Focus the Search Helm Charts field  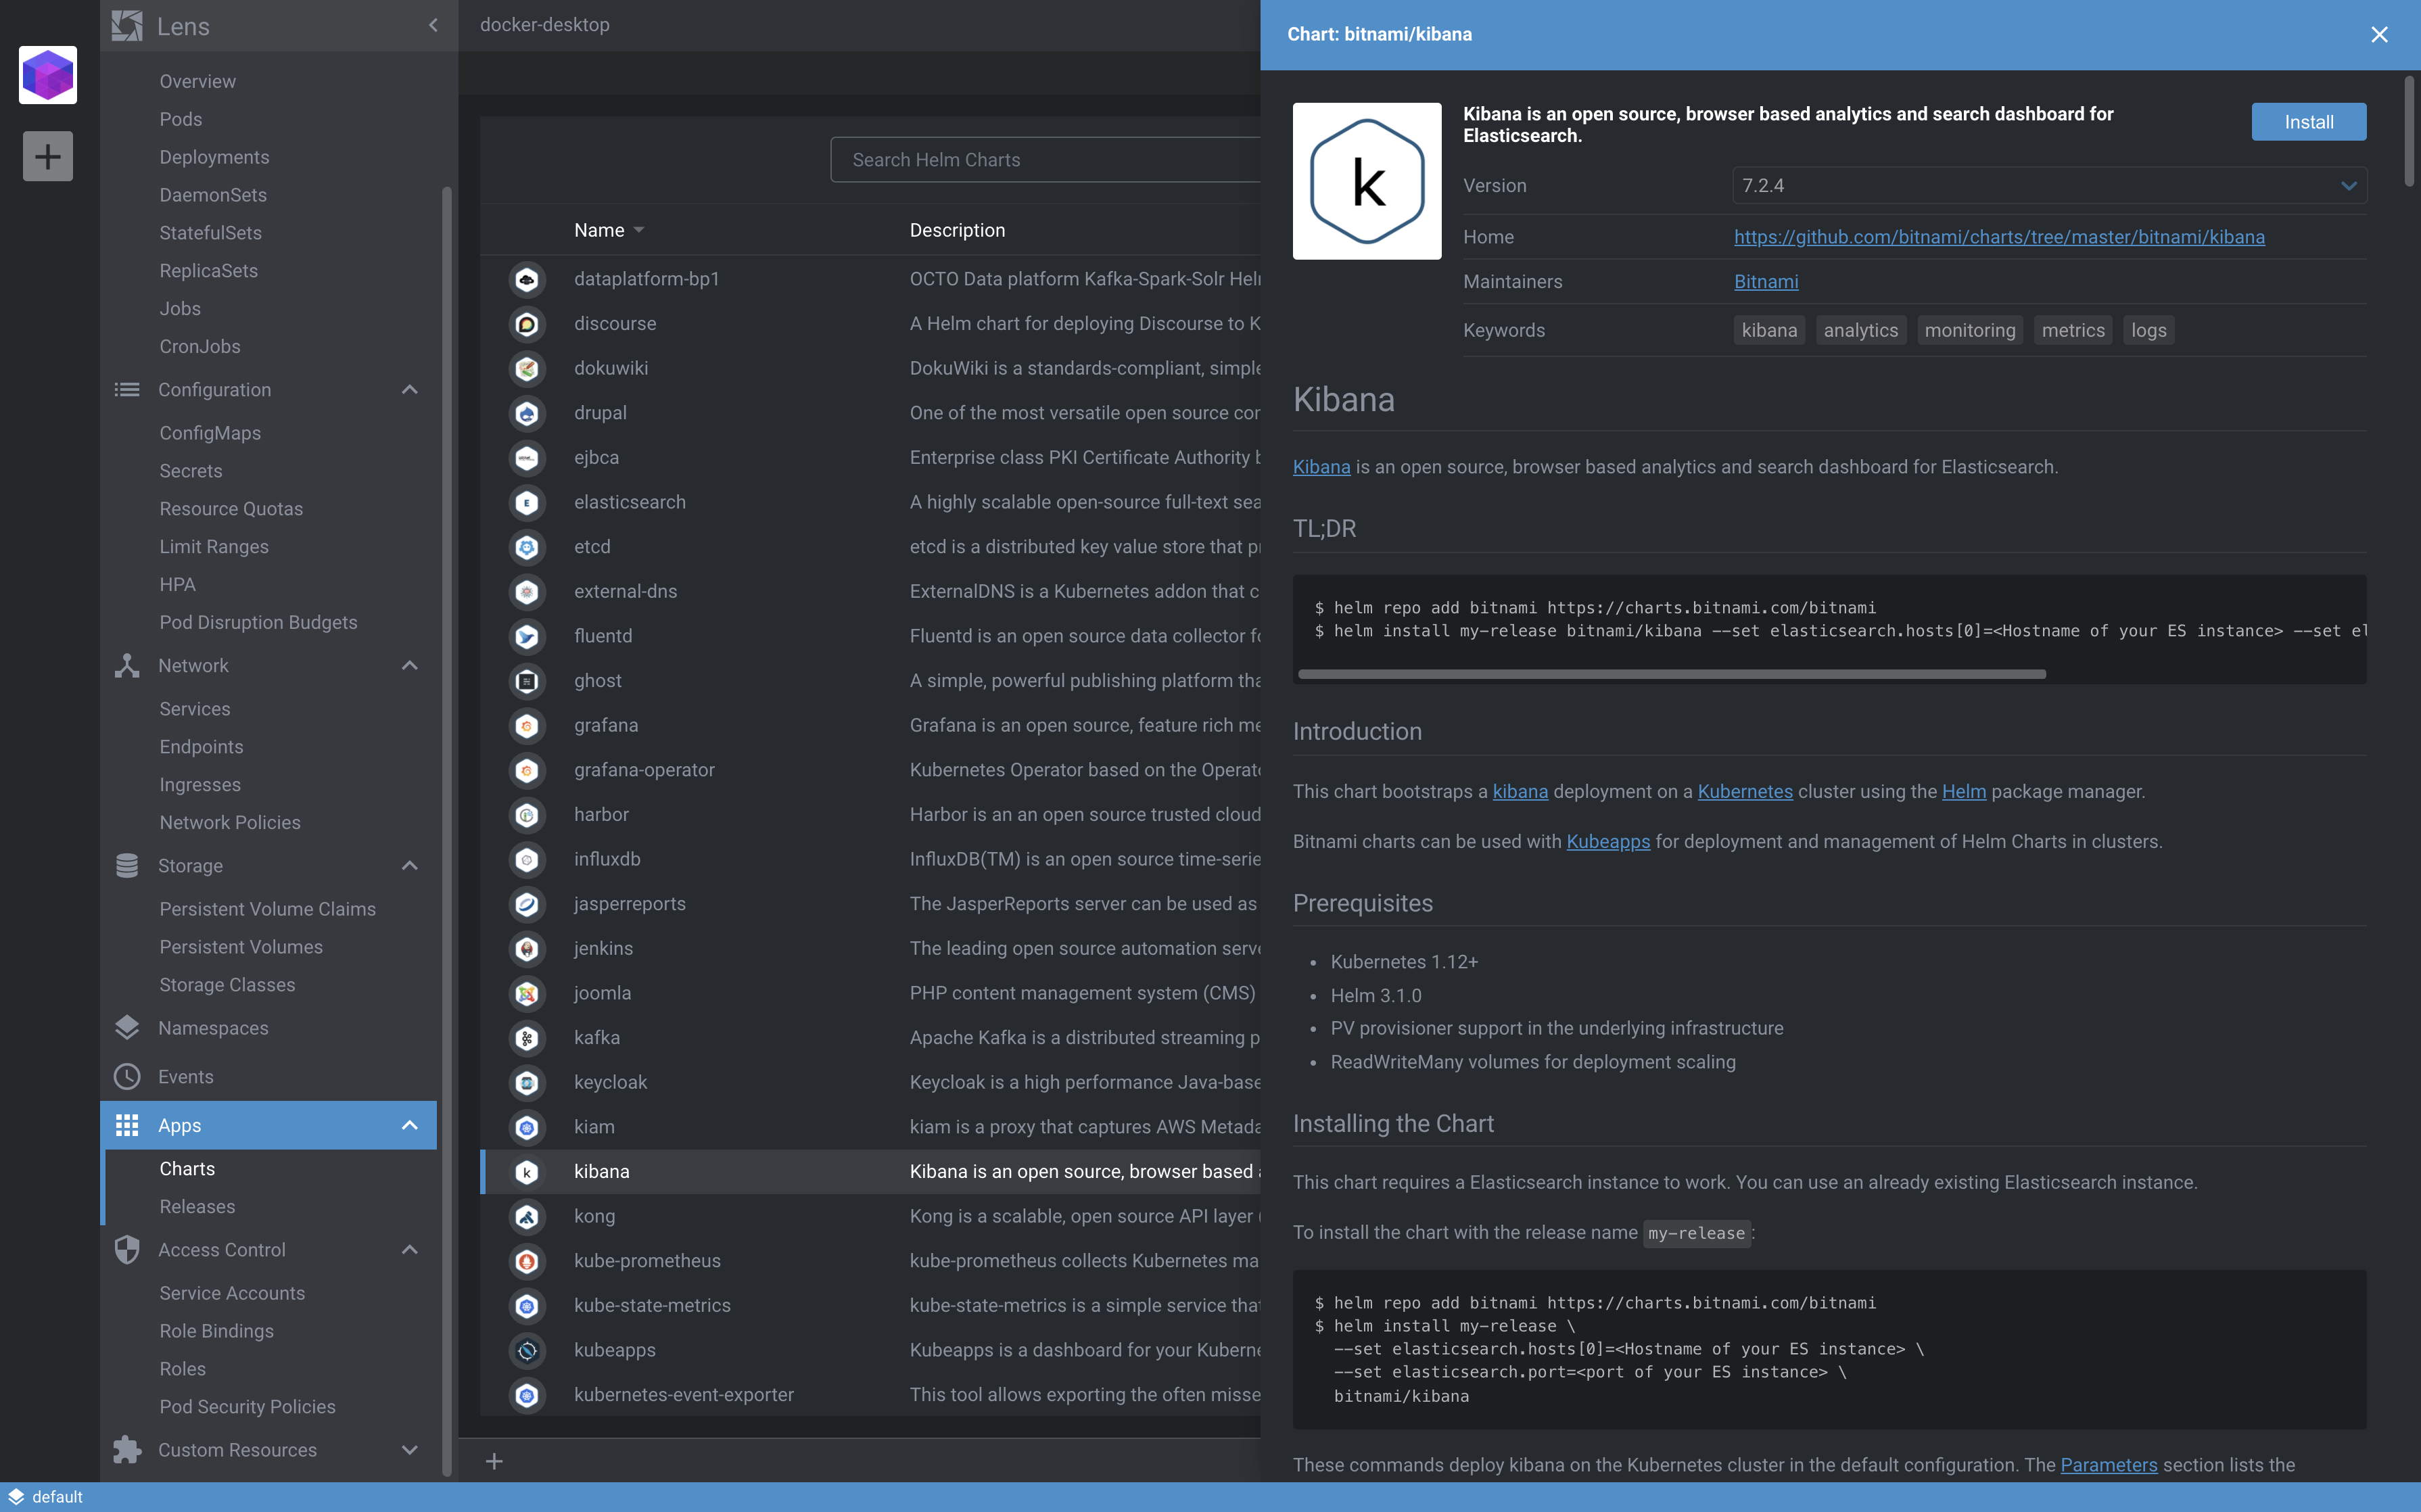1045,160
